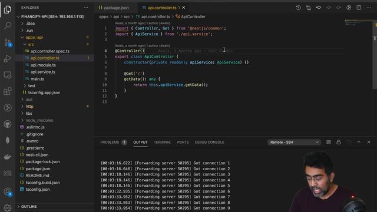The image size is (377, 212).
Task: Click the Split Editor icon
Action: tap(359, 8)
